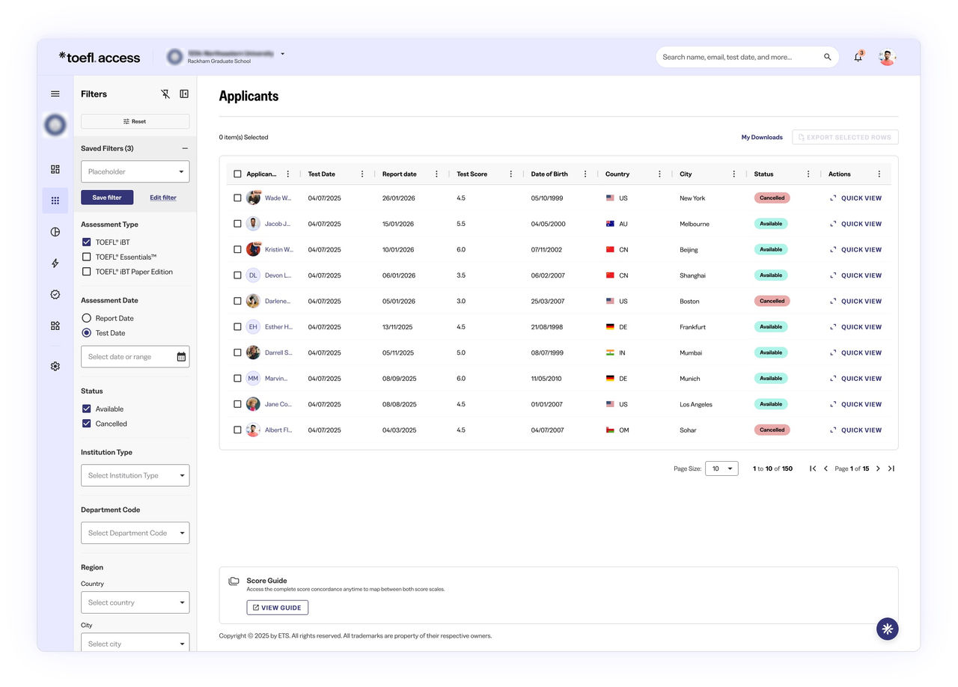The height and width of the screenshot is (687, 958).
Task: Open the Test Score column menu
Action: (x=511, y=174)
